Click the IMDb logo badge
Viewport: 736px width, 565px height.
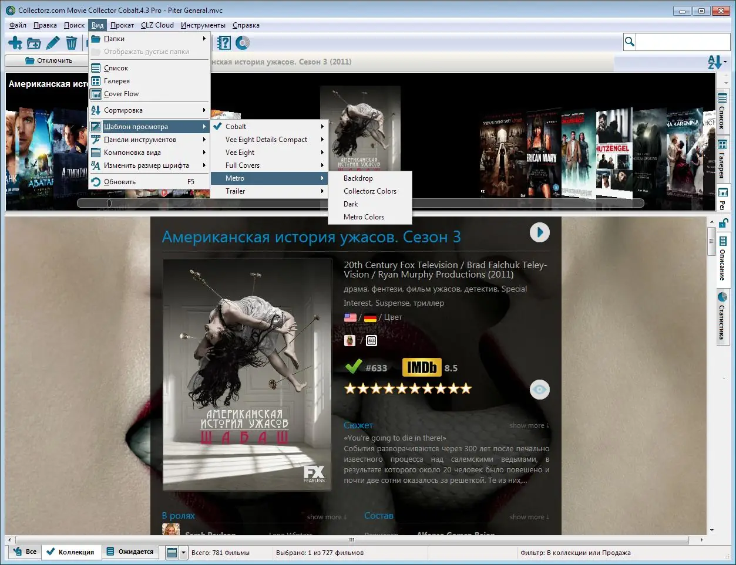pyautogui.click(x=421, y=367)
